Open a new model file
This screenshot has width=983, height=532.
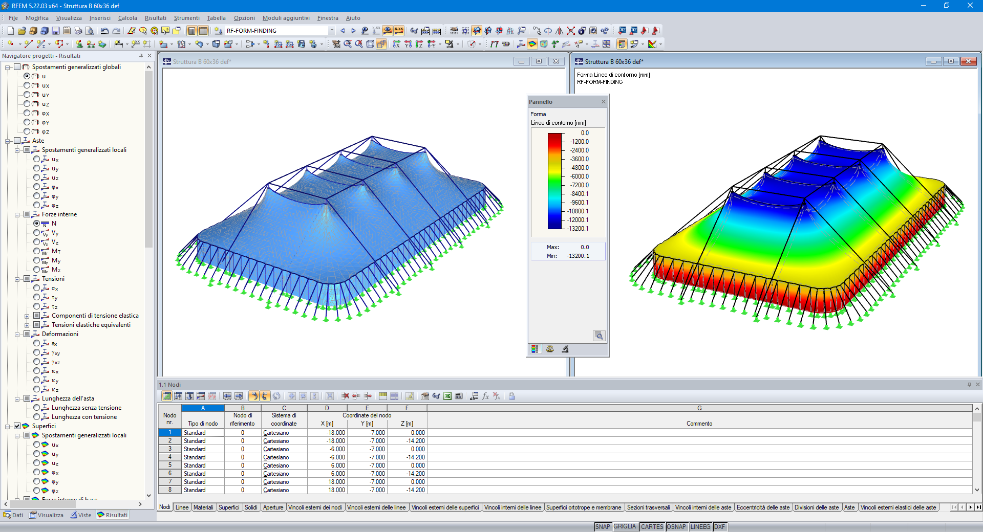(x=10, y=31)
